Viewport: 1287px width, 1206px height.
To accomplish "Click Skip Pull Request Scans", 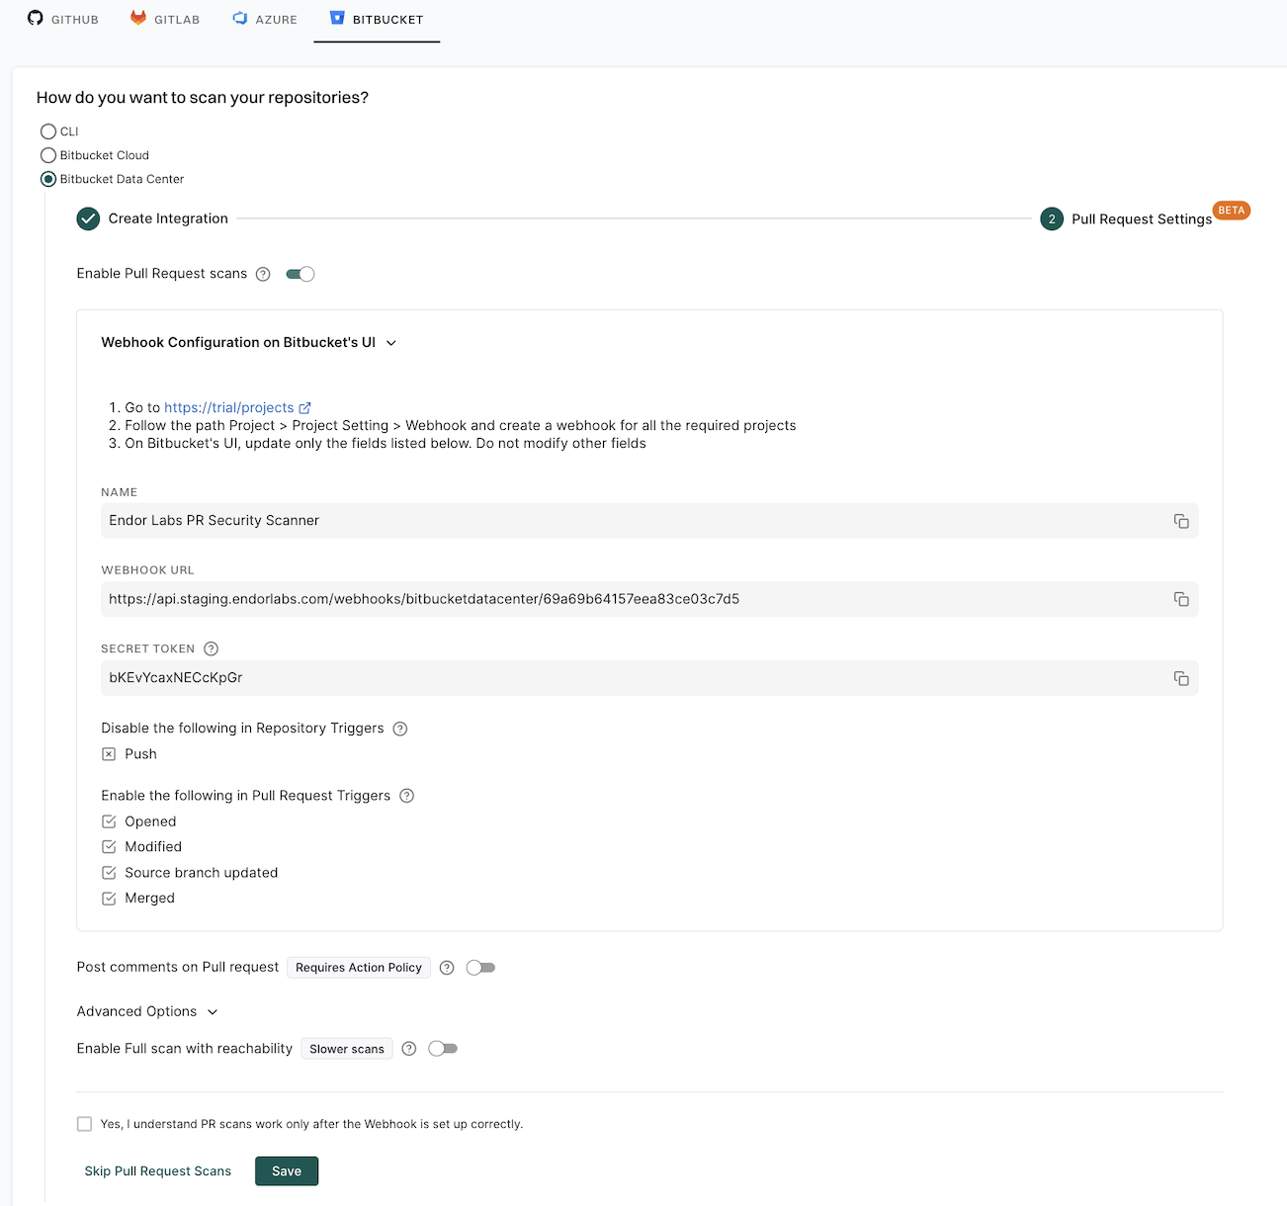I will tap(157, 1170).
